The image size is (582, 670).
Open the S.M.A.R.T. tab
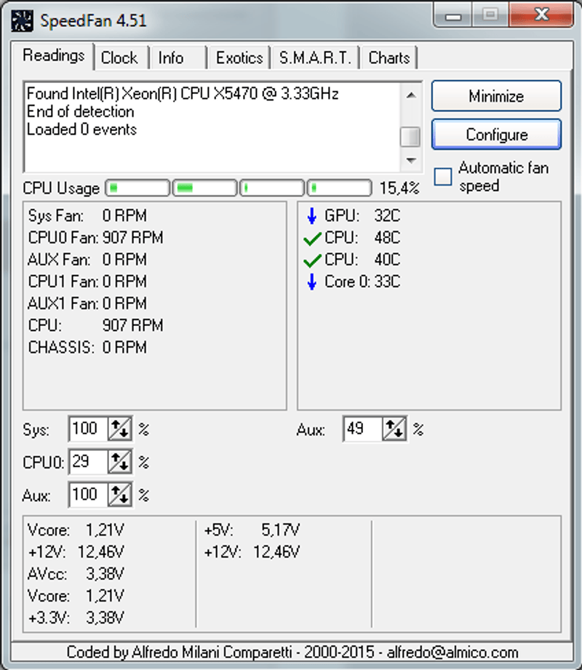[315, 58]
